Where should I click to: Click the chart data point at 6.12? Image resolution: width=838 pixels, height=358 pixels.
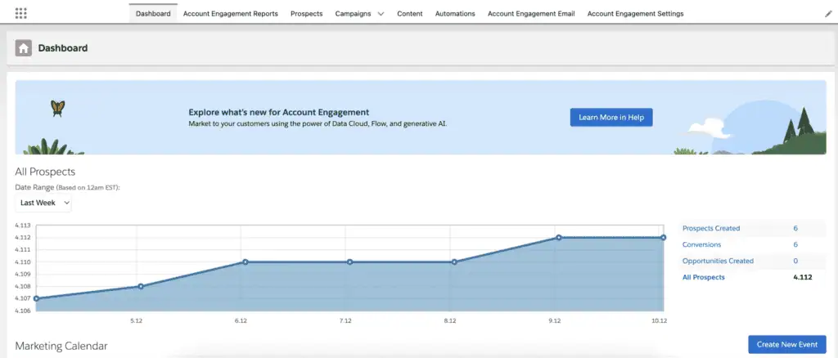click(246, 262)
